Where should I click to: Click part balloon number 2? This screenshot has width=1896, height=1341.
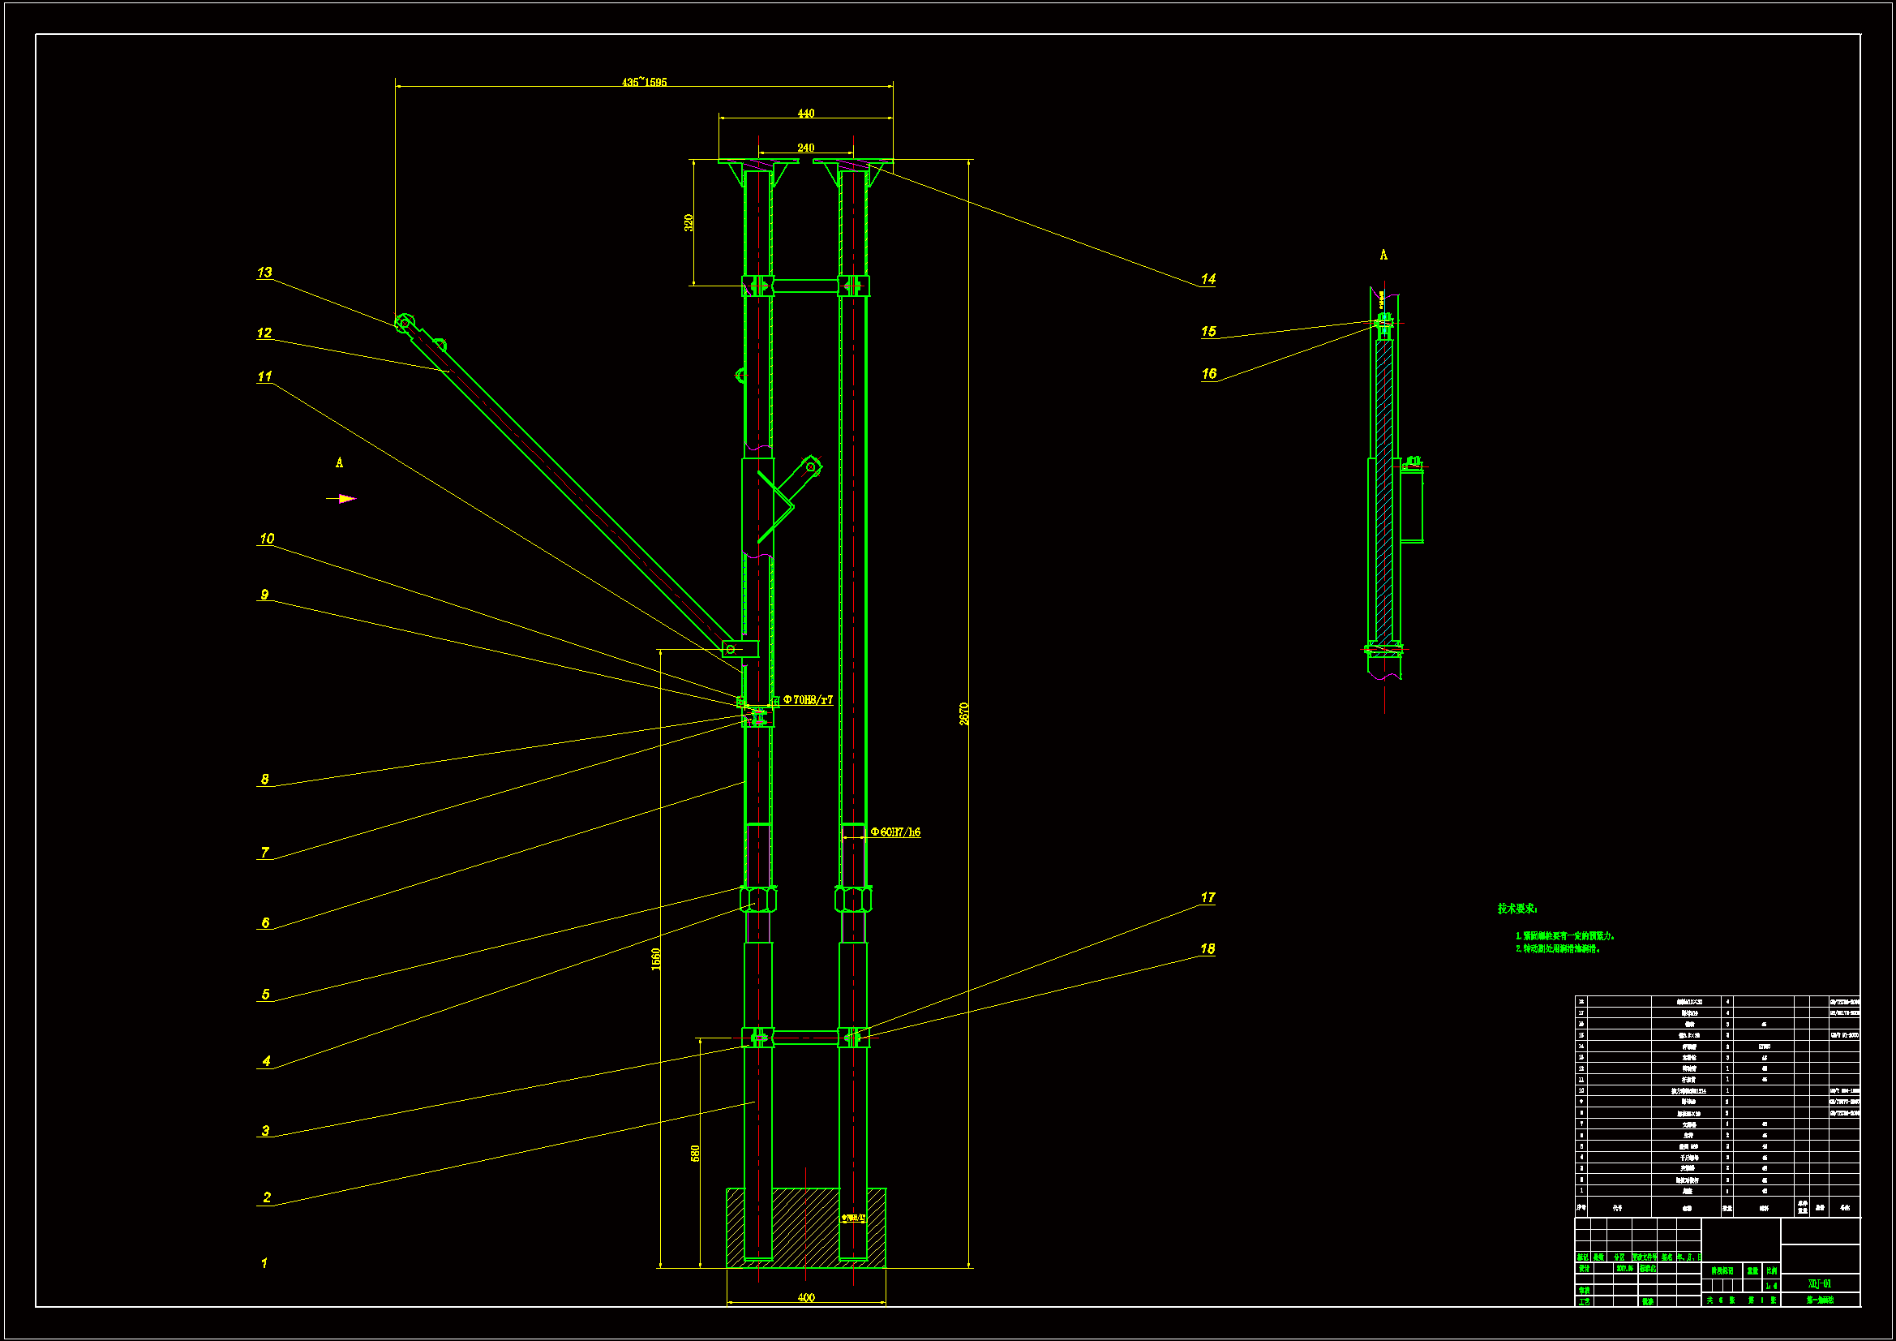(266, 1197)
